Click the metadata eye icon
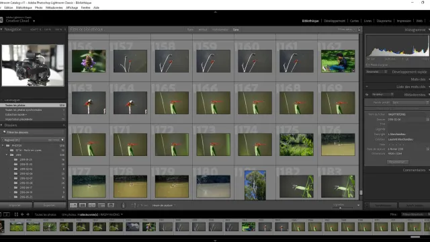 coord(367,94)
